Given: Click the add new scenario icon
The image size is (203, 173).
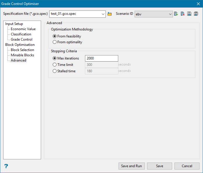Looking at the screenshot, I should click(x=176, y=14).
